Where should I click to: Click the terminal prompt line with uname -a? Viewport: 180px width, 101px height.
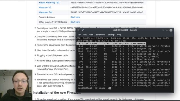pyautogui.click(x=94, y=88)
